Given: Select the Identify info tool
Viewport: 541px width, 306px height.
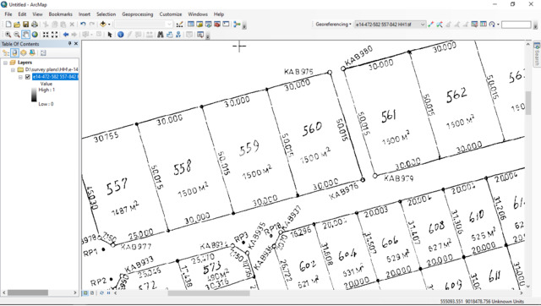Looking at the screenshot, I should coord(120,35).
